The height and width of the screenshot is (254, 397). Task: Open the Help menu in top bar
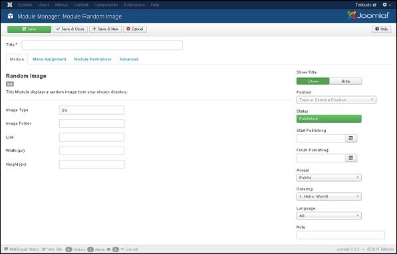point(155,5)
